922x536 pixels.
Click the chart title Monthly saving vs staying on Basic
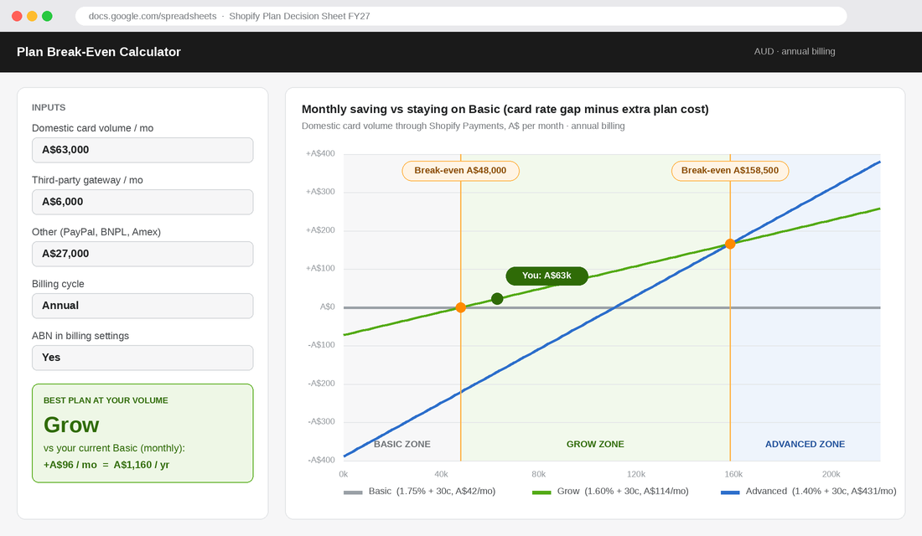tap(505, 110)
